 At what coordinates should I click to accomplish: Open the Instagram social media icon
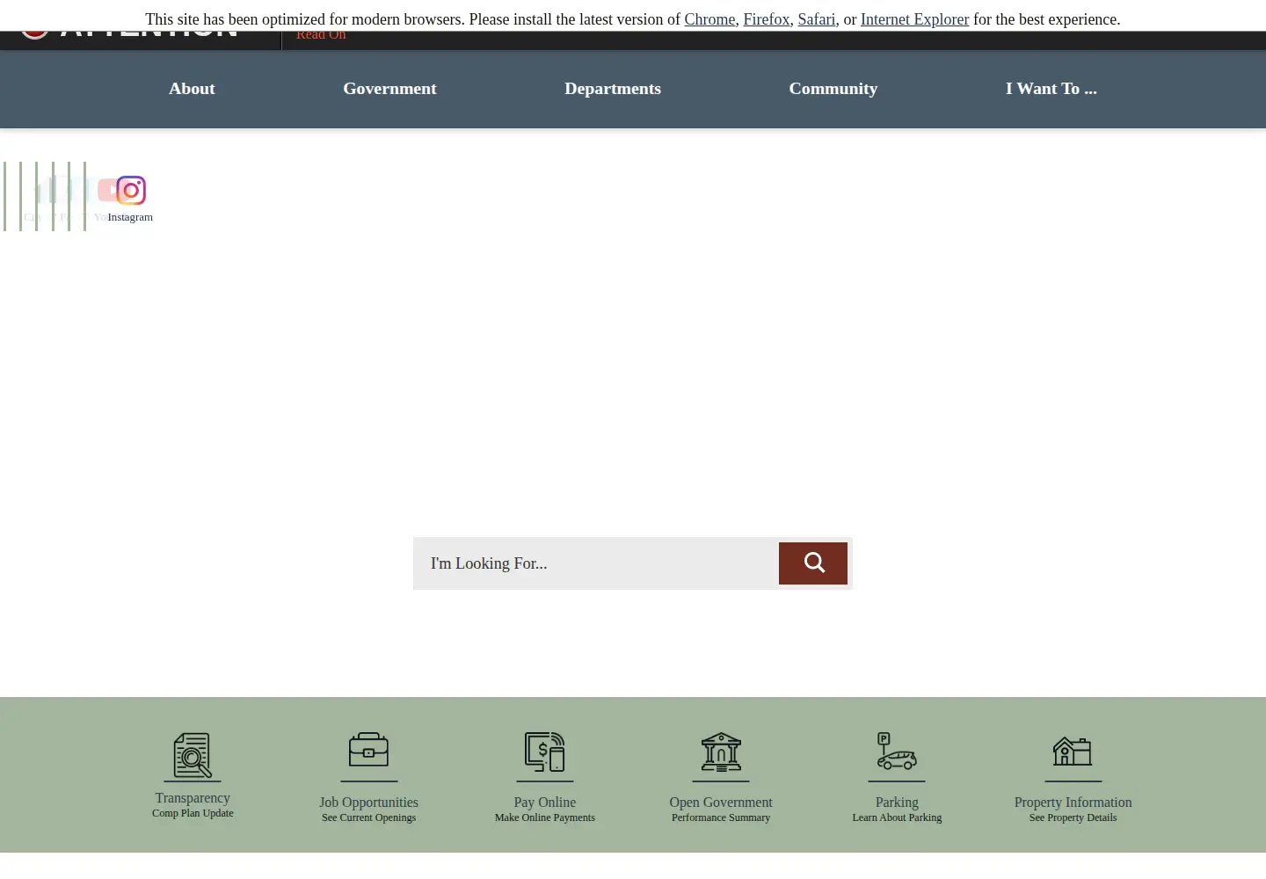coord(131,190)
